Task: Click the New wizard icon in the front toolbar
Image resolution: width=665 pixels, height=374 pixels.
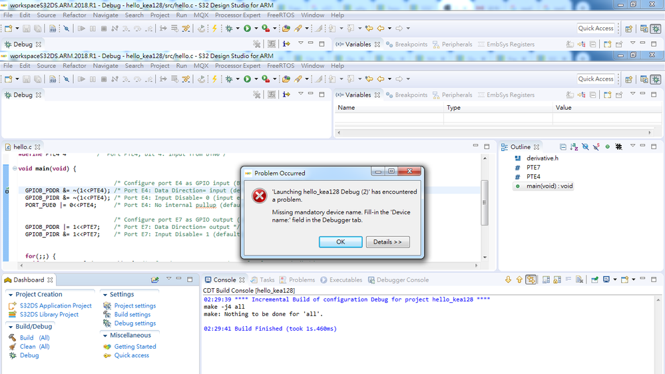Action: [9, 79]
